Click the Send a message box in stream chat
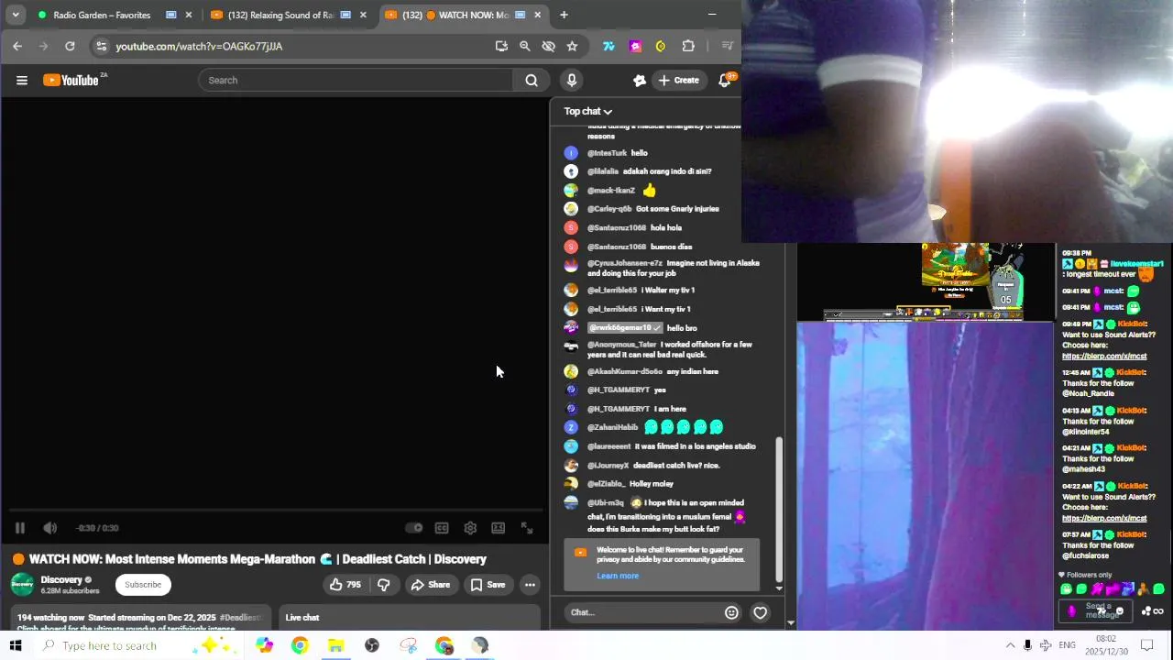The height and width of the screenshot is (660, 1173). click(x=1097, y=610)
